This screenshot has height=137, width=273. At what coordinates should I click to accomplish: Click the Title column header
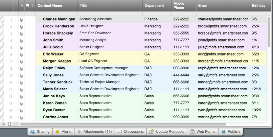coord(110,6)
